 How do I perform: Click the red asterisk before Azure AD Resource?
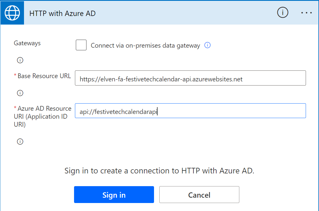15,107
